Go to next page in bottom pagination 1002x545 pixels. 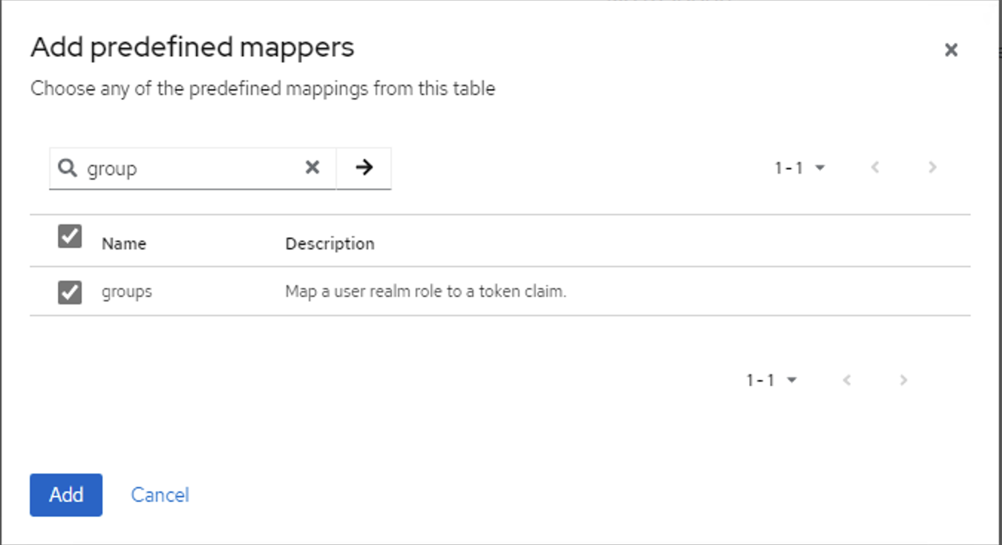[x=903, y=380]
